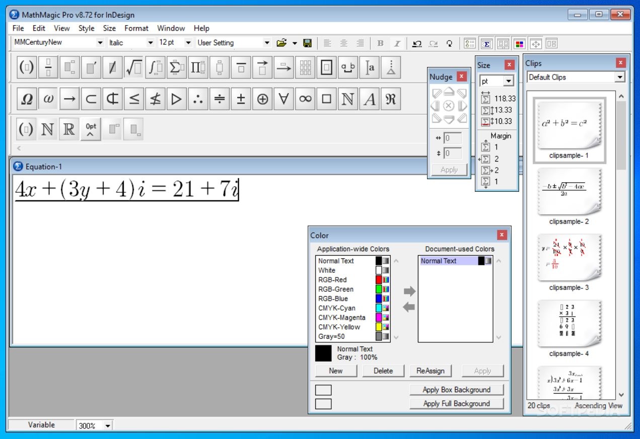Open the Format menu
Viewport: 640px width, 439px height.
click(136, 28)
